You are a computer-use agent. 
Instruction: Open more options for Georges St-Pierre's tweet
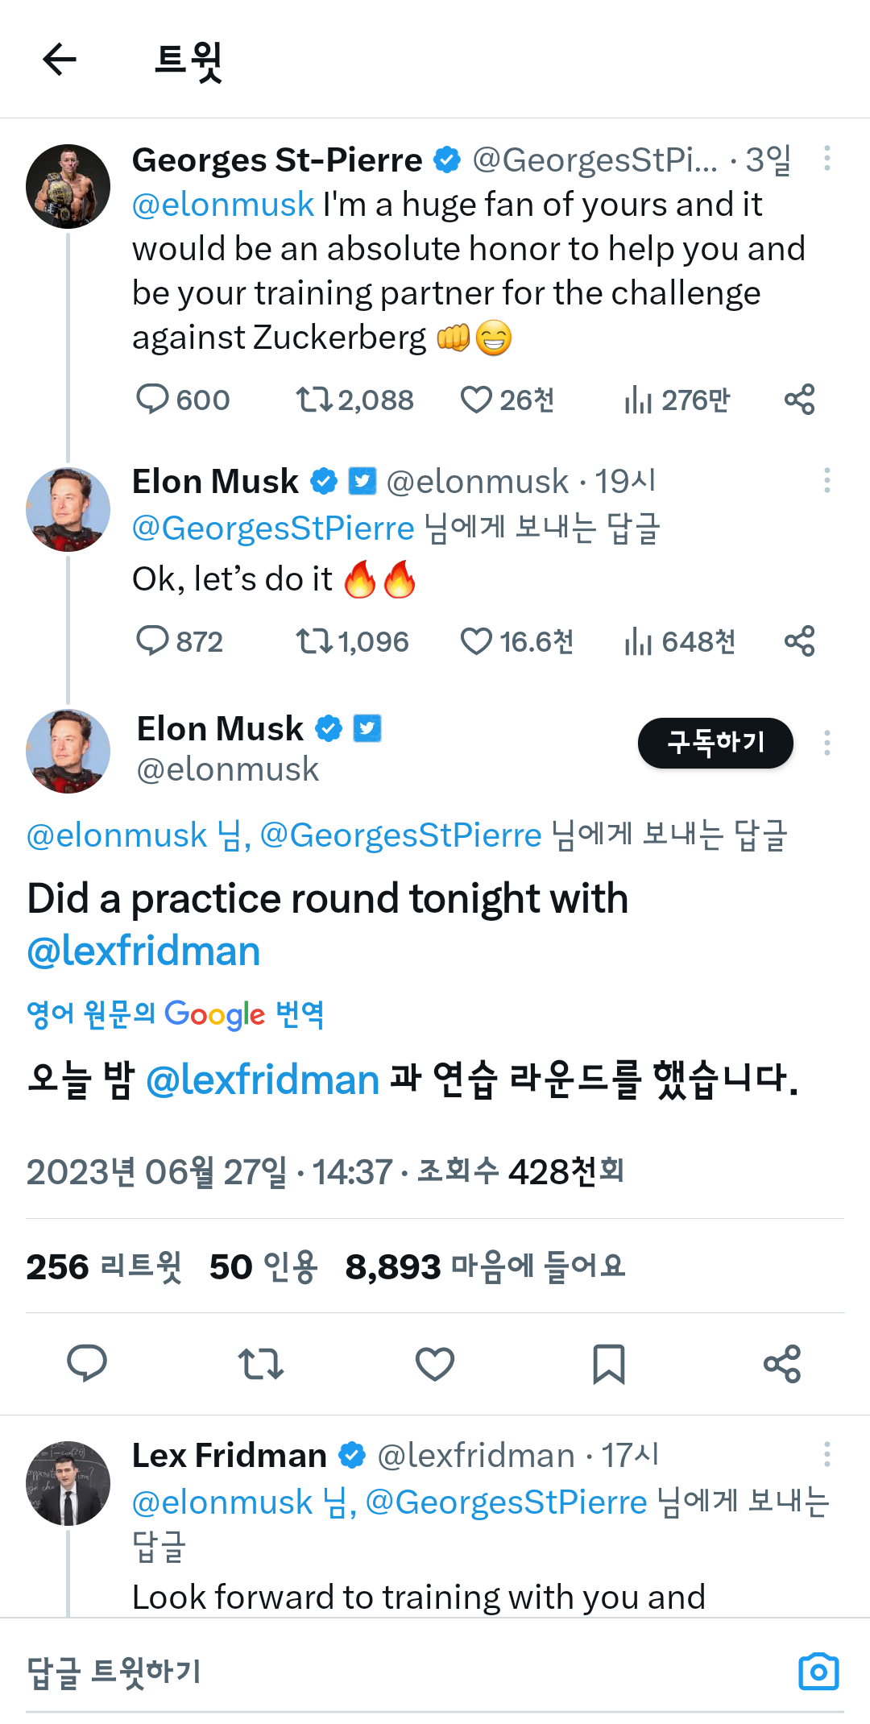(x=826, y=158)
